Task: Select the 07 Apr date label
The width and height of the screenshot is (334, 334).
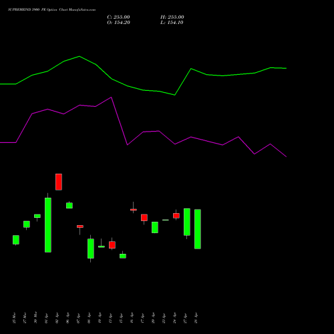Action: tap(79, 318)
